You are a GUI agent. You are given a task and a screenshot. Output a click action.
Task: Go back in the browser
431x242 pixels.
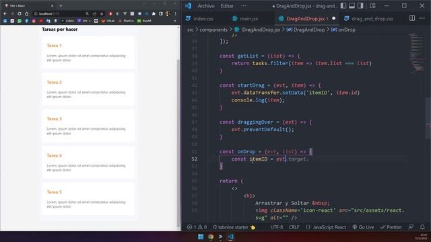point(5,13)
